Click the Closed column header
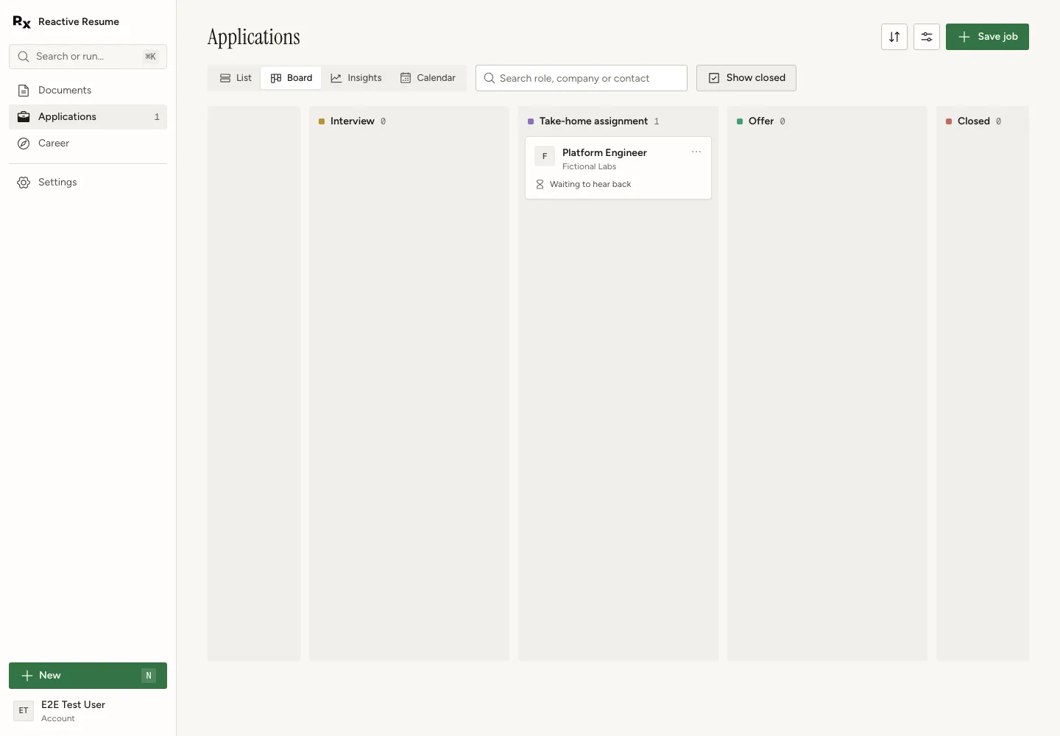Screen dimensions: 1060x736 pyautogui.click(x=973, y=121)
